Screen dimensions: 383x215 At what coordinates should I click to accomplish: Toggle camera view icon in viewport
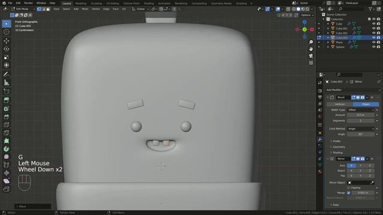pos(311,56)
